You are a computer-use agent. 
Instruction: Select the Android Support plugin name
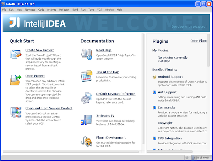(170, 77)
